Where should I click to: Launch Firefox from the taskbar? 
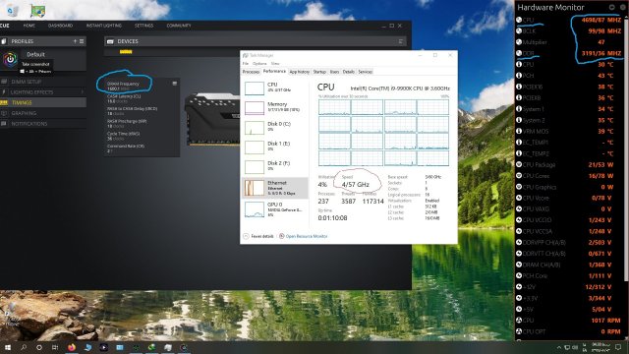72,347
